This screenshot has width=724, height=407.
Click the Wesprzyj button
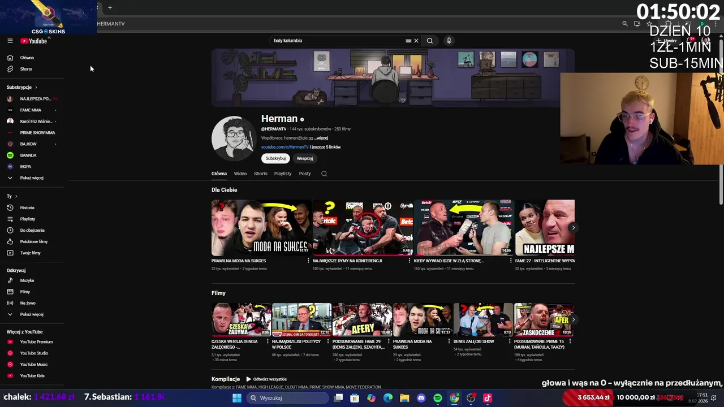(305, 158)
